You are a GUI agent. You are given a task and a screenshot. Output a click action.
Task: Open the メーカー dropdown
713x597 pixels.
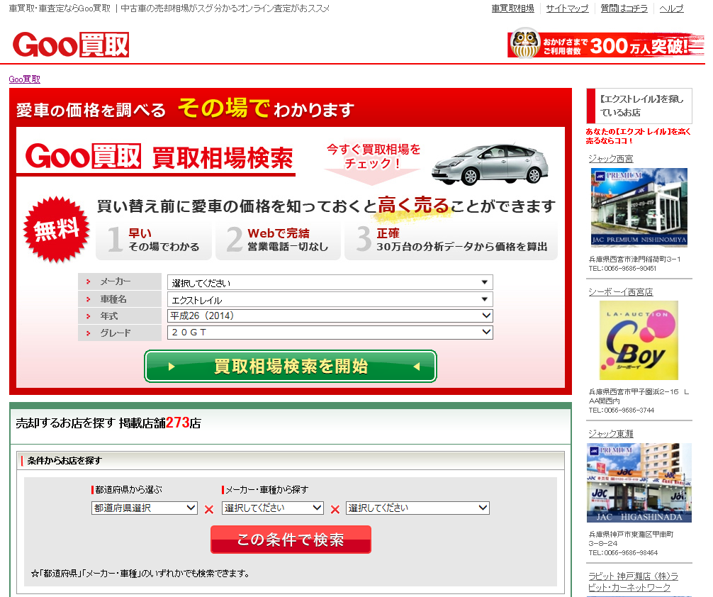[330, 283]
